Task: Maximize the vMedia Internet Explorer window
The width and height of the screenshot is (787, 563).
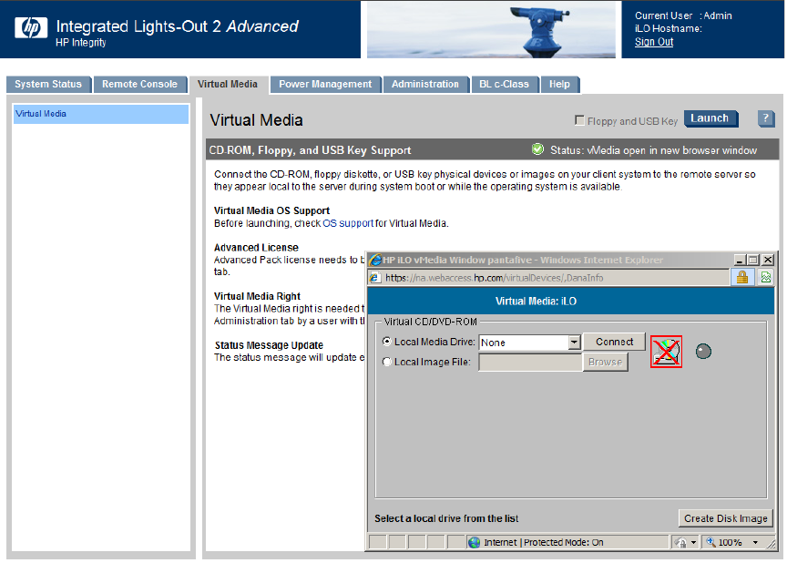Action: click(753, 260)
